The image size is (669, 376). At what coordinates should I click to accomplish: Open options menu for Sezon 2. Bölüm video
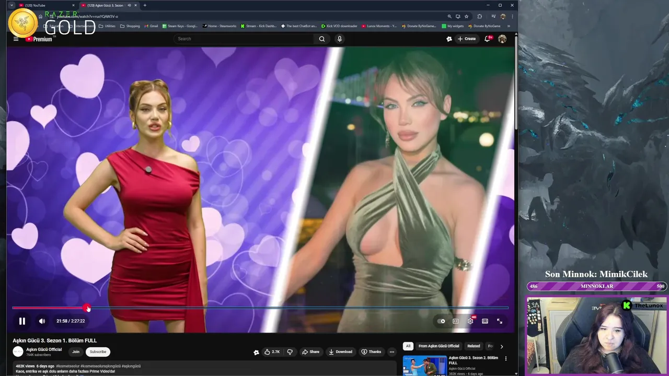505,359
